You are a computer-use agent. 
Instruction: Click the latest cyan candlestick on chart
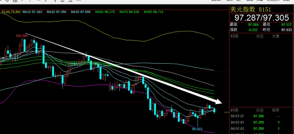click(x=214, y=111)
